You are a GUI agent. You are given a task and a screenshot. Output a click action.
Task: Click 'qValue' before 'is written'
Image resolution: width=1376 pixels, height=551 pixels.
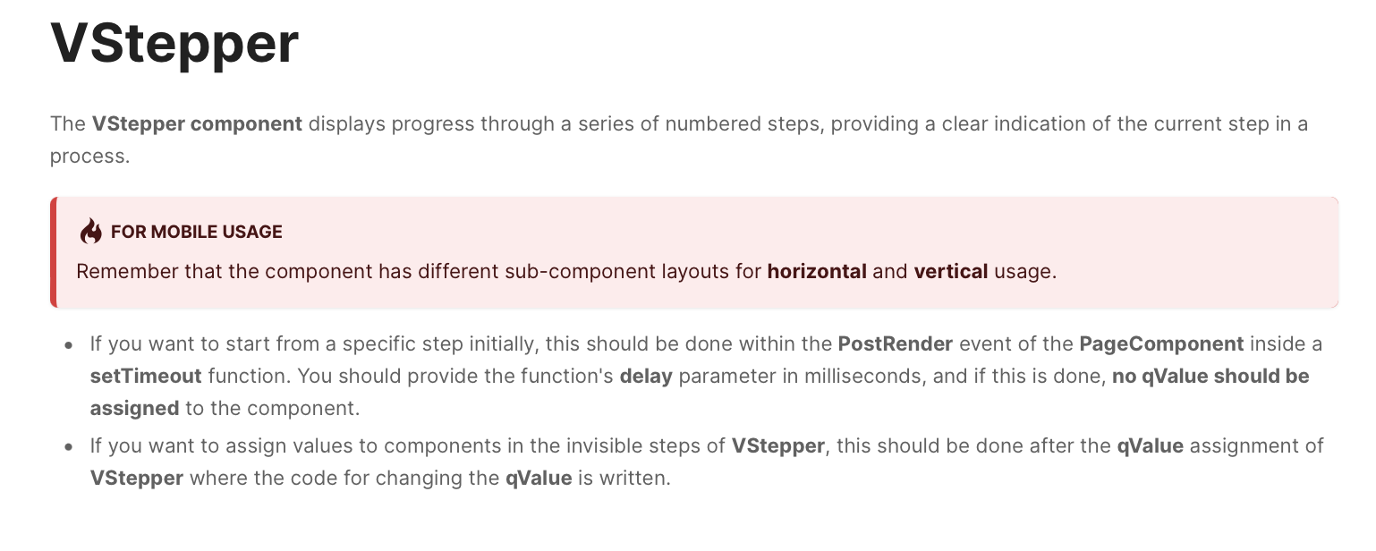pyautogui.click(x=538, y=478)
